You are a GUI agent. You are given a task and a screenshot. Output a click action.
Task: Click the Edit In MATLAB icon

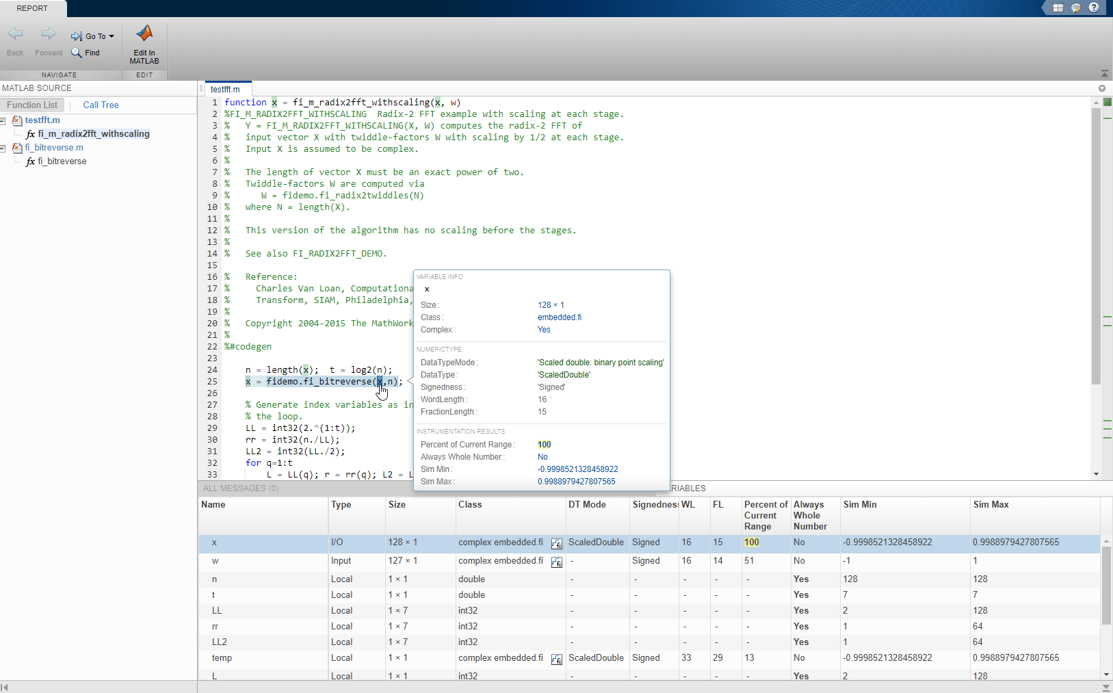point(144,34)
